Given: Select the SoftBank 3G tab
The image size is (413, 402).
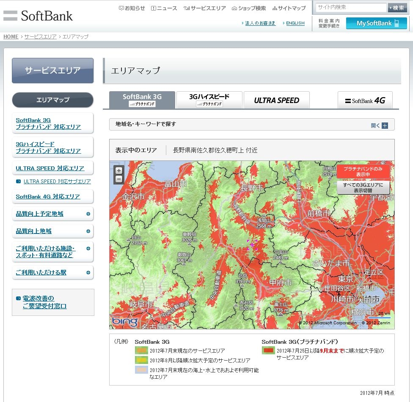Looking at the screenshot, I should pyautogui.click(x=142, y=100).
